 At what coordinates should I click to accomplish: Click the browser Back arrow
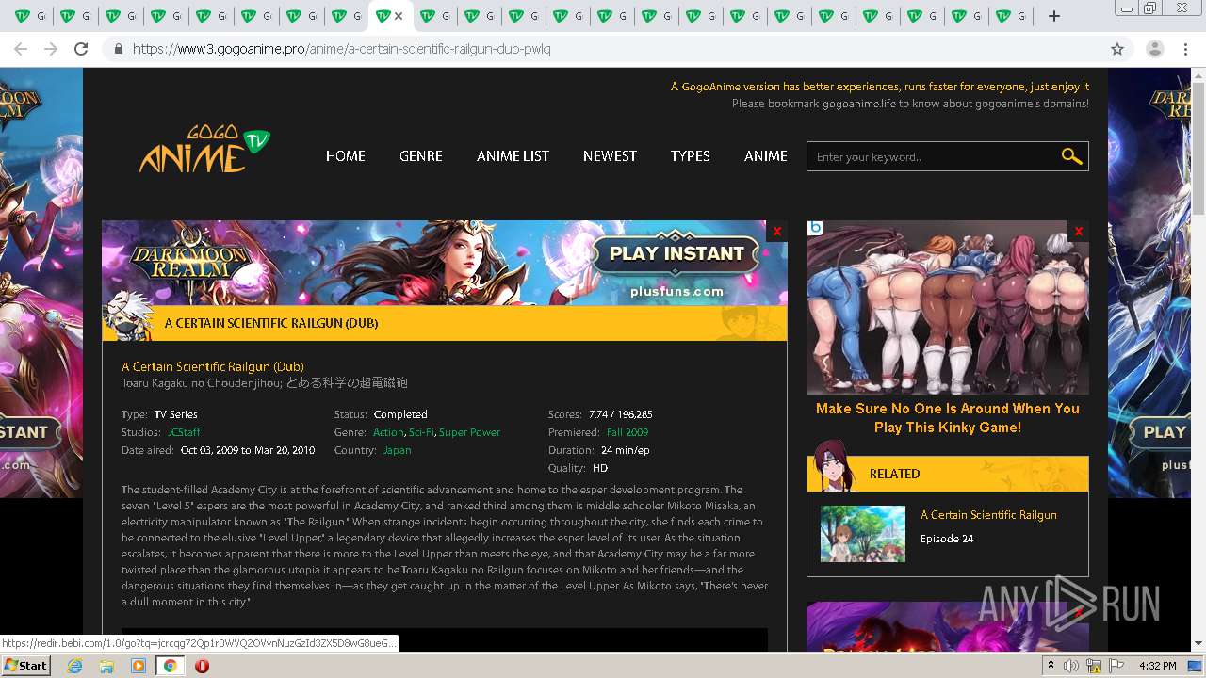21,49
